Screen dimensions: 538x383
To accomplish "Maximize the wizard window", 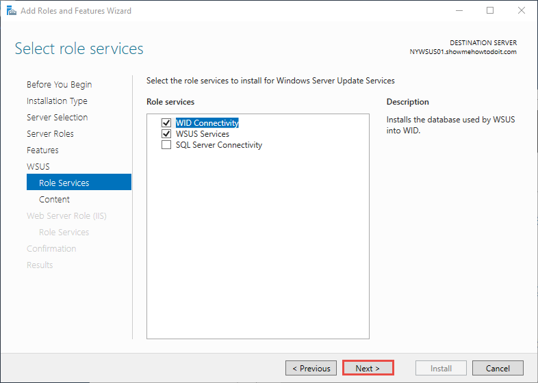I will (490, 11).
